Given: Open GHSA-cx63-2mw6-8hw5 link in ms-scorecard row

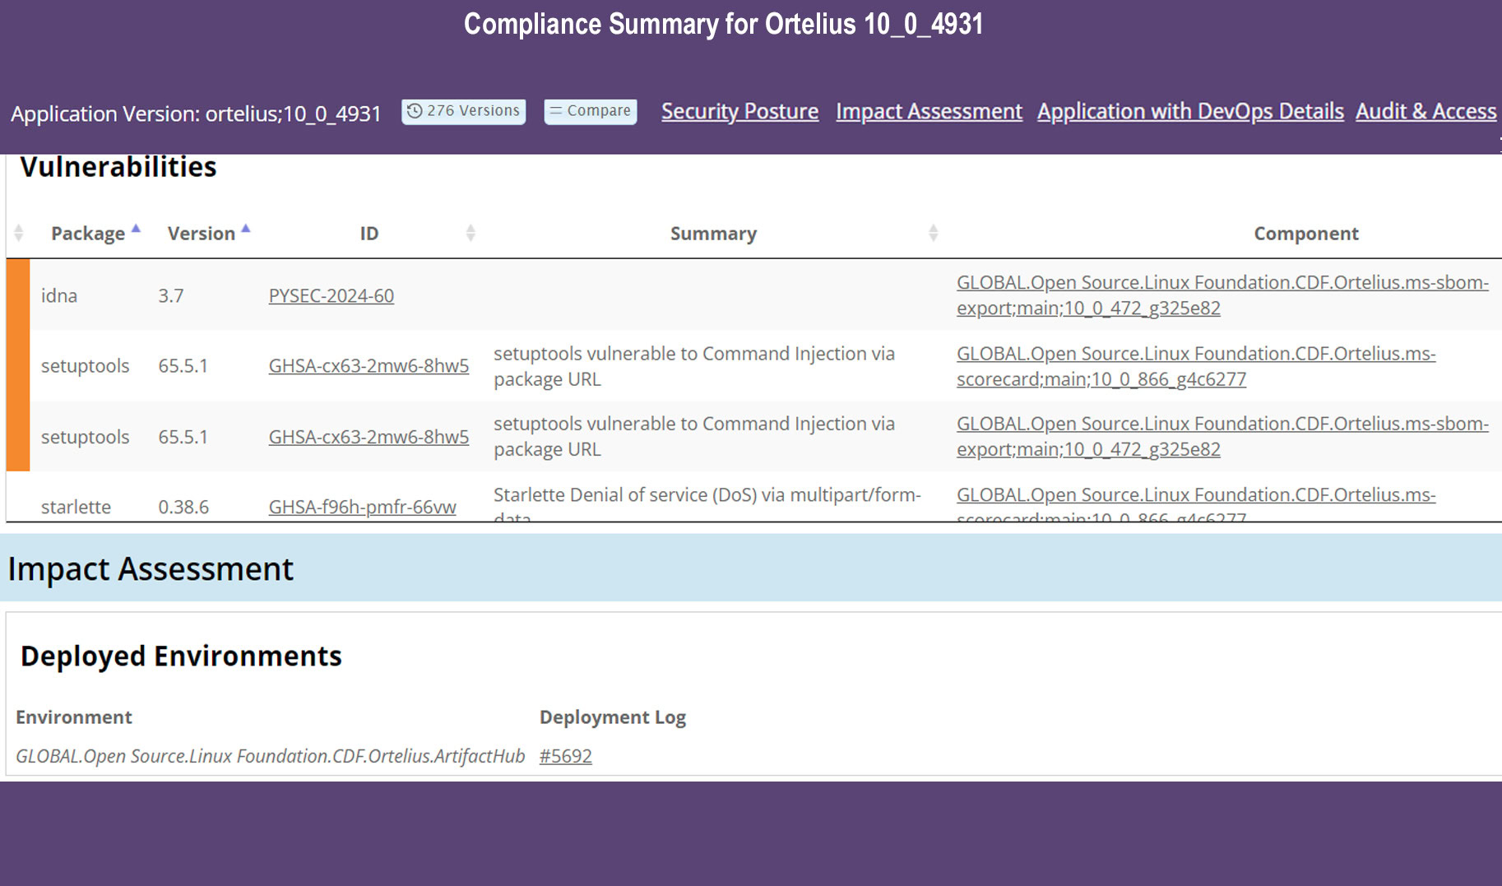Looking at the screenshot, I should pyautogui.click(x=369, y=366).
